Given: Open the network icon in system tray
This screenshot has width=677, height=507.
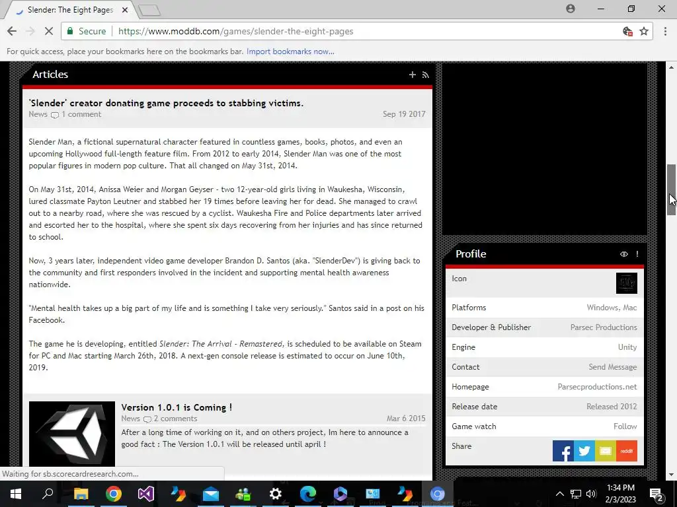Looking at the screenshot, I should point(576,494).
